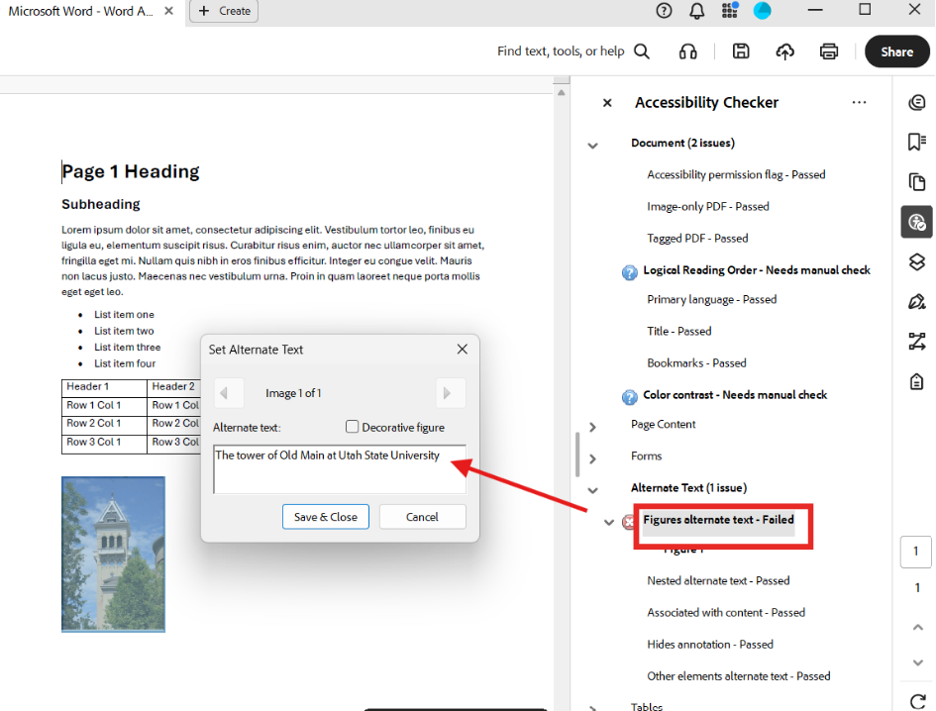Collapse Figures alternate text - Failed item
Viewport: 936px width, 711px height.
[609, 522]
